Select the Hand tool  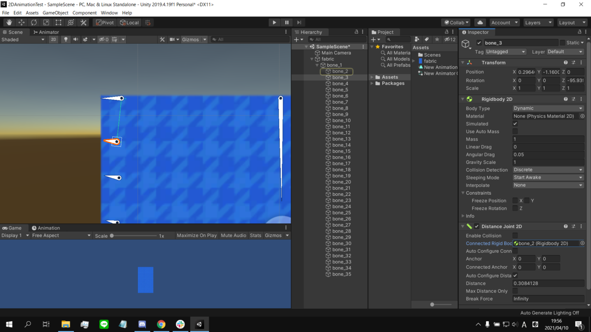pyautogui.click(x=9, y=23)
